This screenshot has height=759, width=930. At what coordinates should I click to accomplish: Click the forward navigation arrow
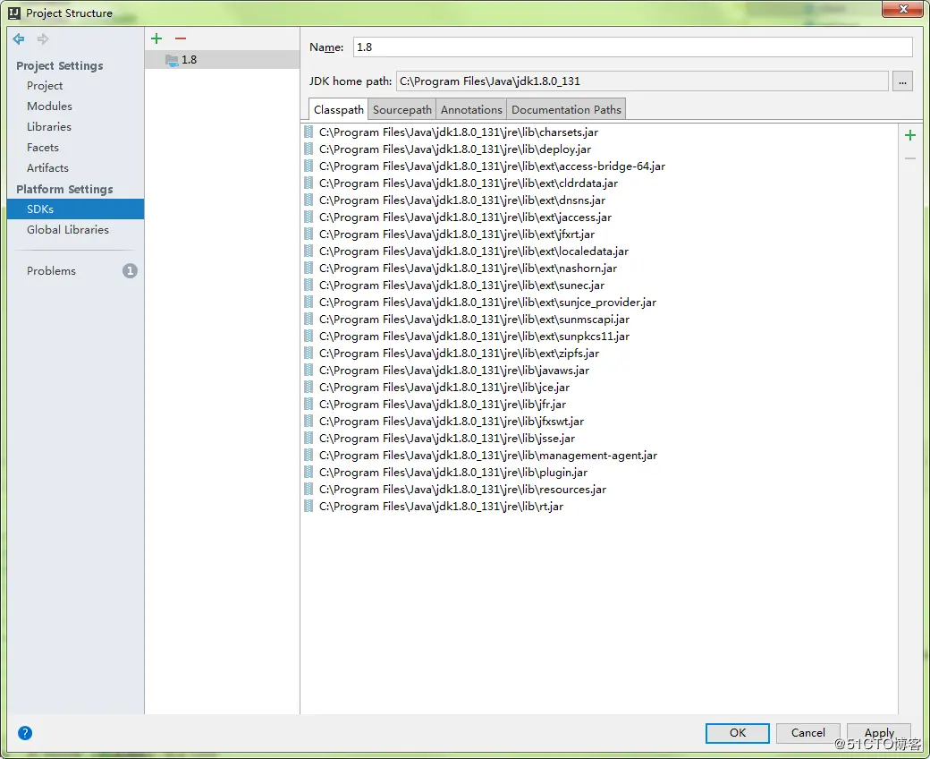pos(43,39)
